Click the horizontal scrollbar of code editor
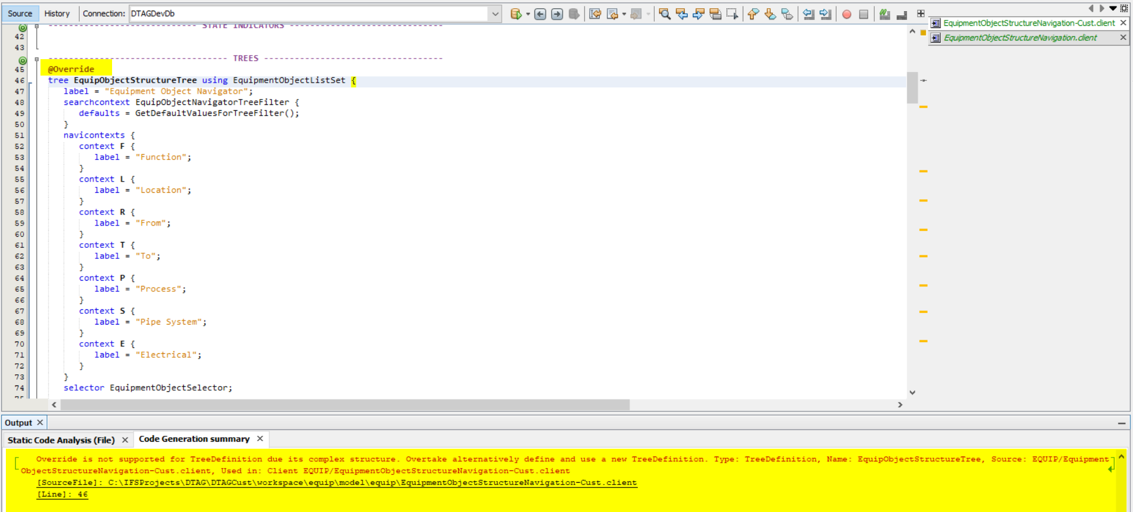This screenshot has height=512, width=1133. click(x=345, y=405)
